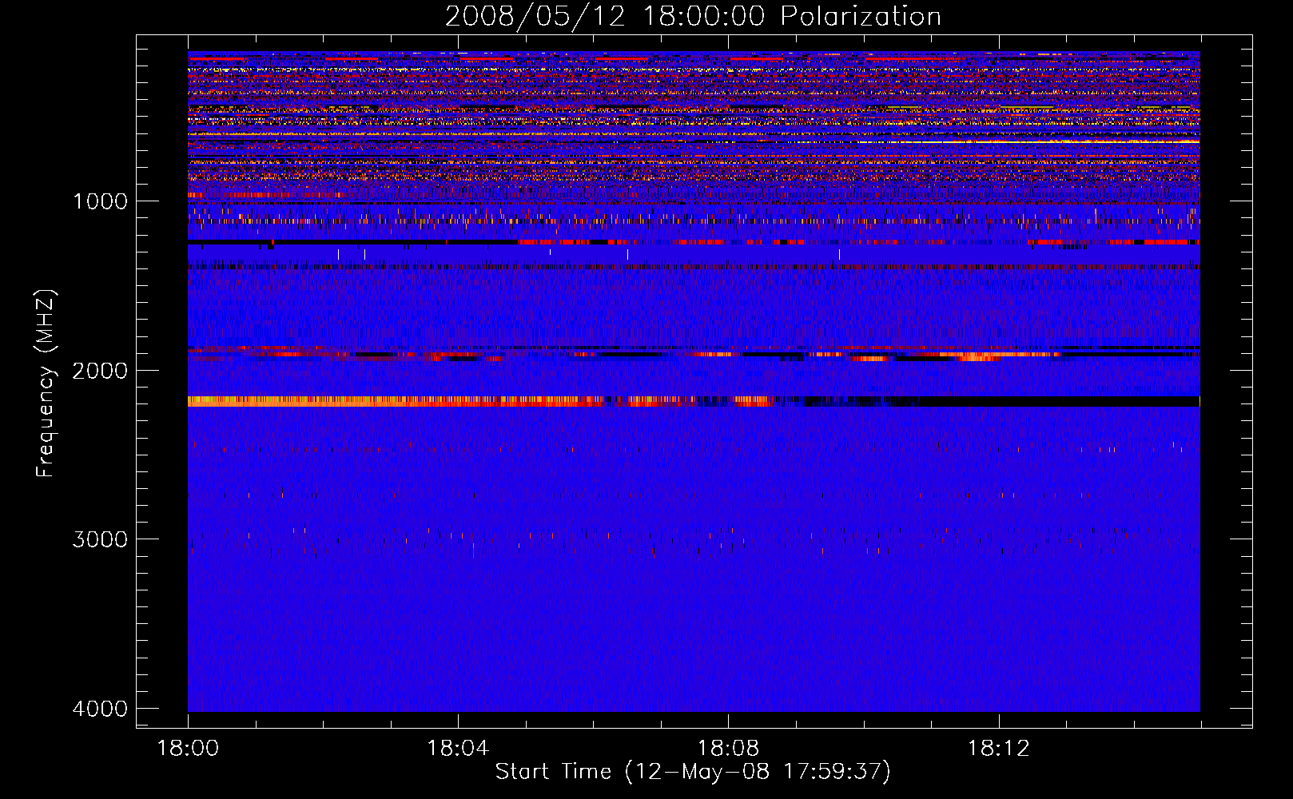The width and height of the screenshot is (1293, 799).
Task: Select the 18:00 time tick label
Action: (188, 749)
